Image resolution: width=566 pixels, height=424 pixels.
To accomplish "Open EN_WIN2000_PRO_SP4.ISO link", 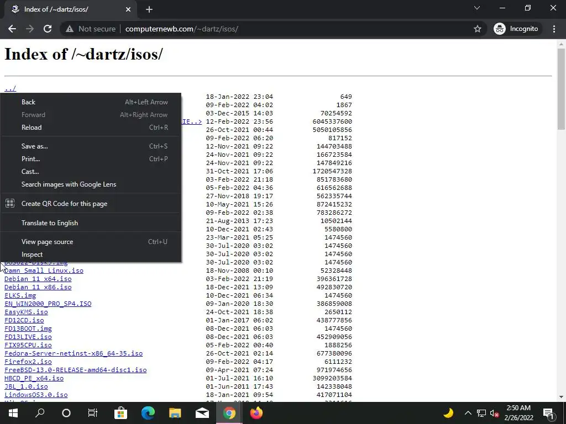I will point(48,304).
